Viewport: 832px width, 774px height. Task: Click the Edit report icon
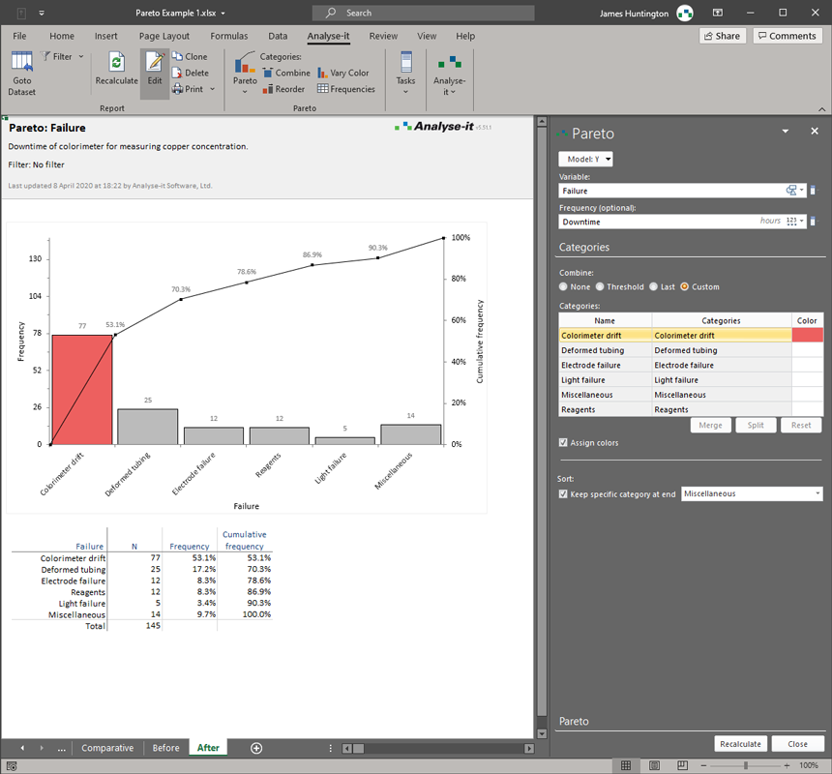pos(154,62)
